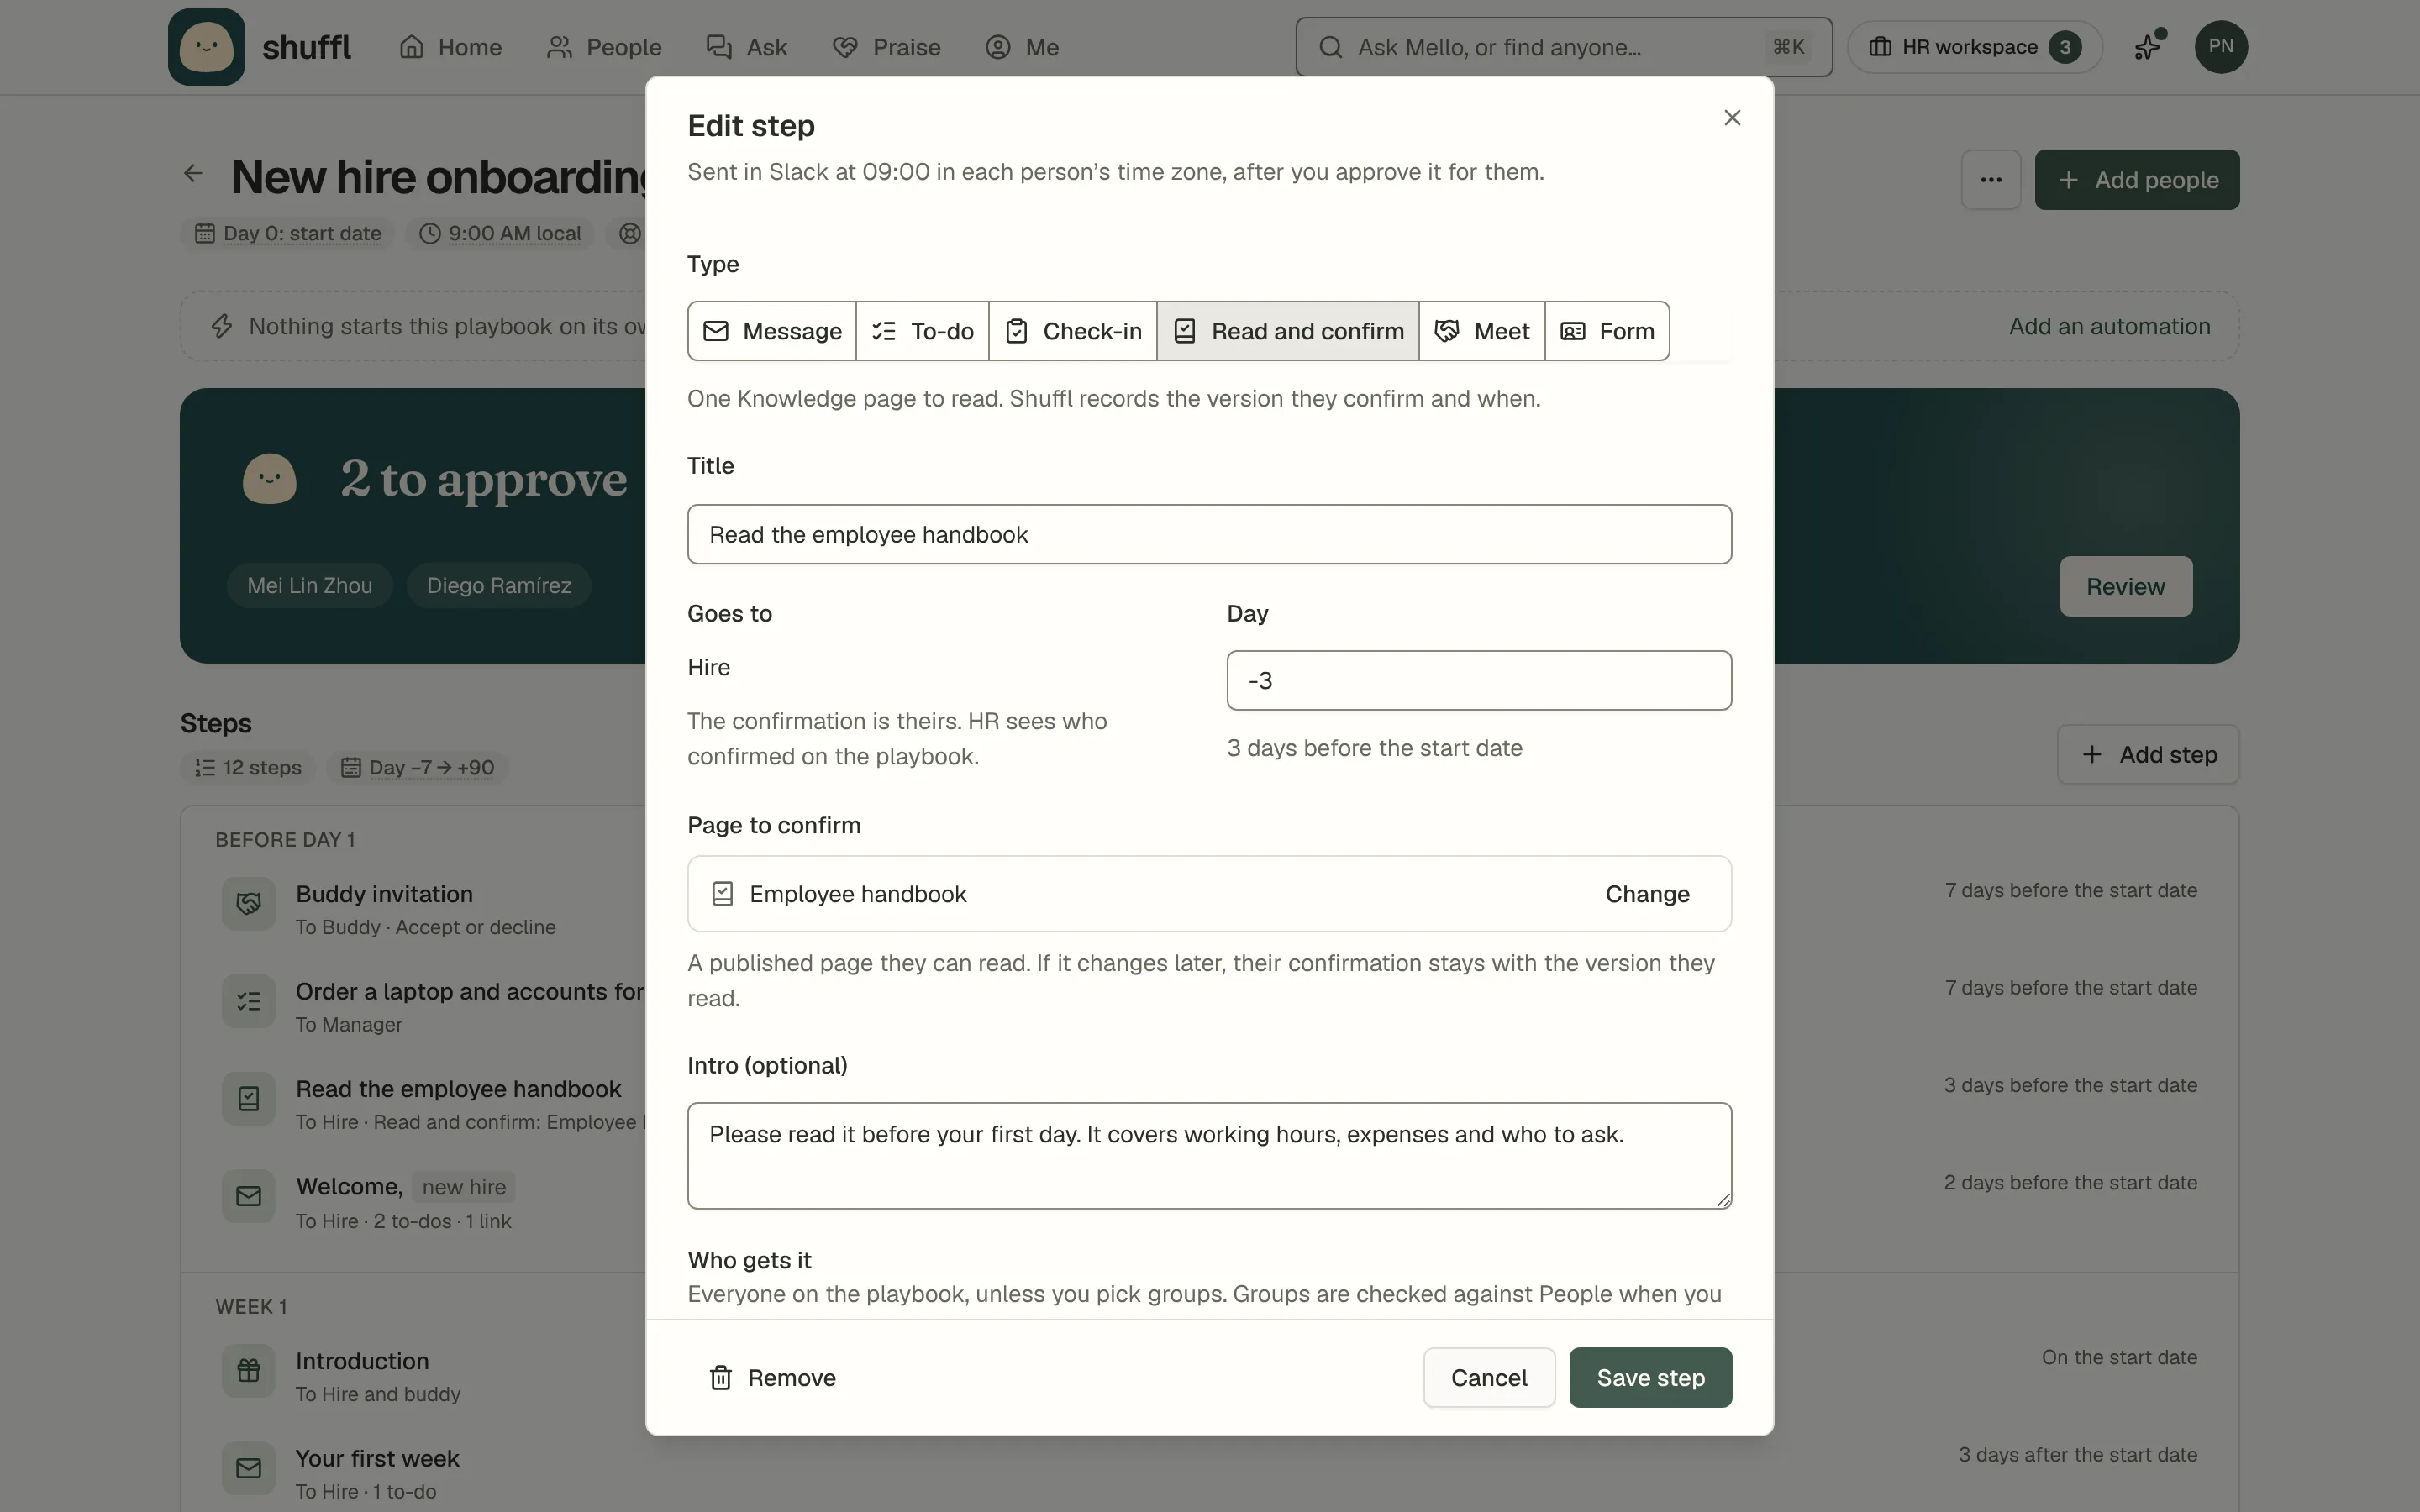The image size is (2420, 1512).
Task: Change the page to confirm
Action: click(1647, 894)
